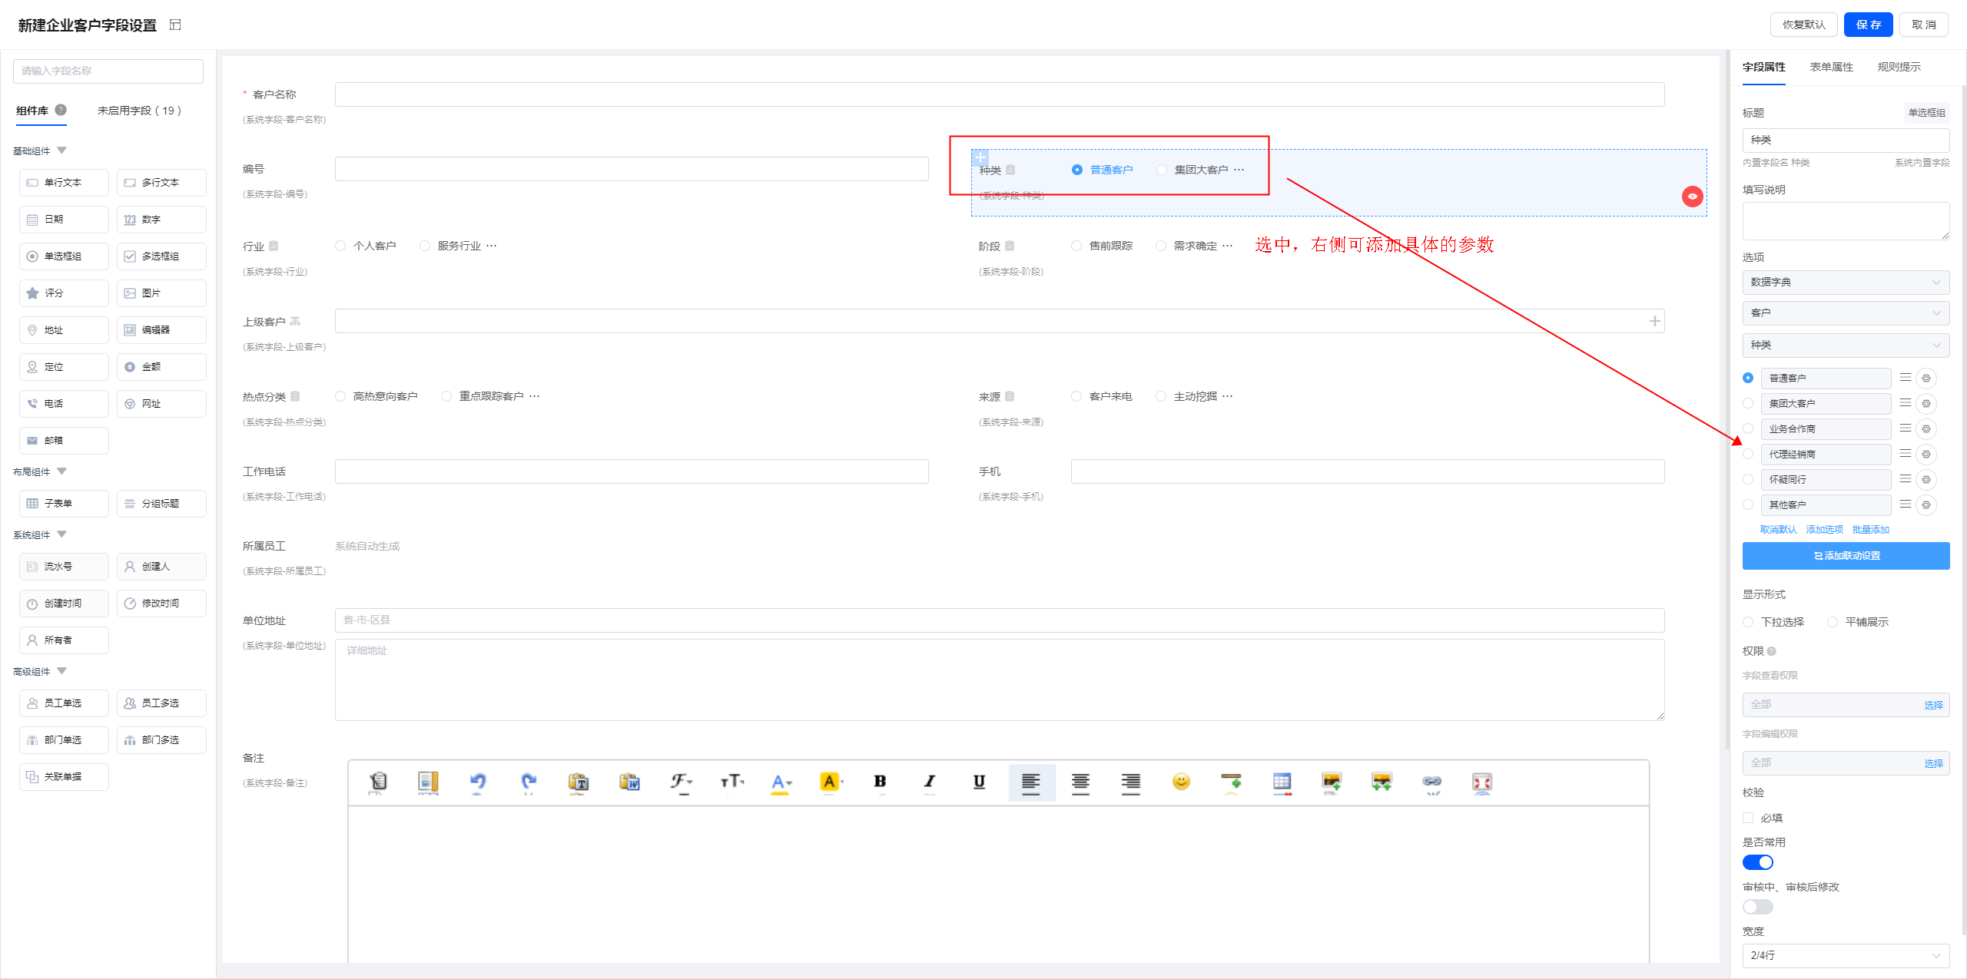
Task: Open settings gear for 代理经销商 option
Action: click(x=1926, y=454)
